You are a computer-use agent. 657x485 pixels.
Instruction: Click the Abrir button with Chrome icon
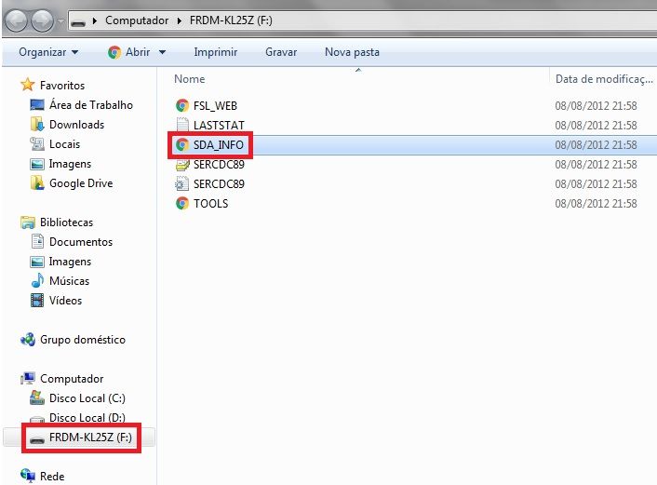click(128, 52)
